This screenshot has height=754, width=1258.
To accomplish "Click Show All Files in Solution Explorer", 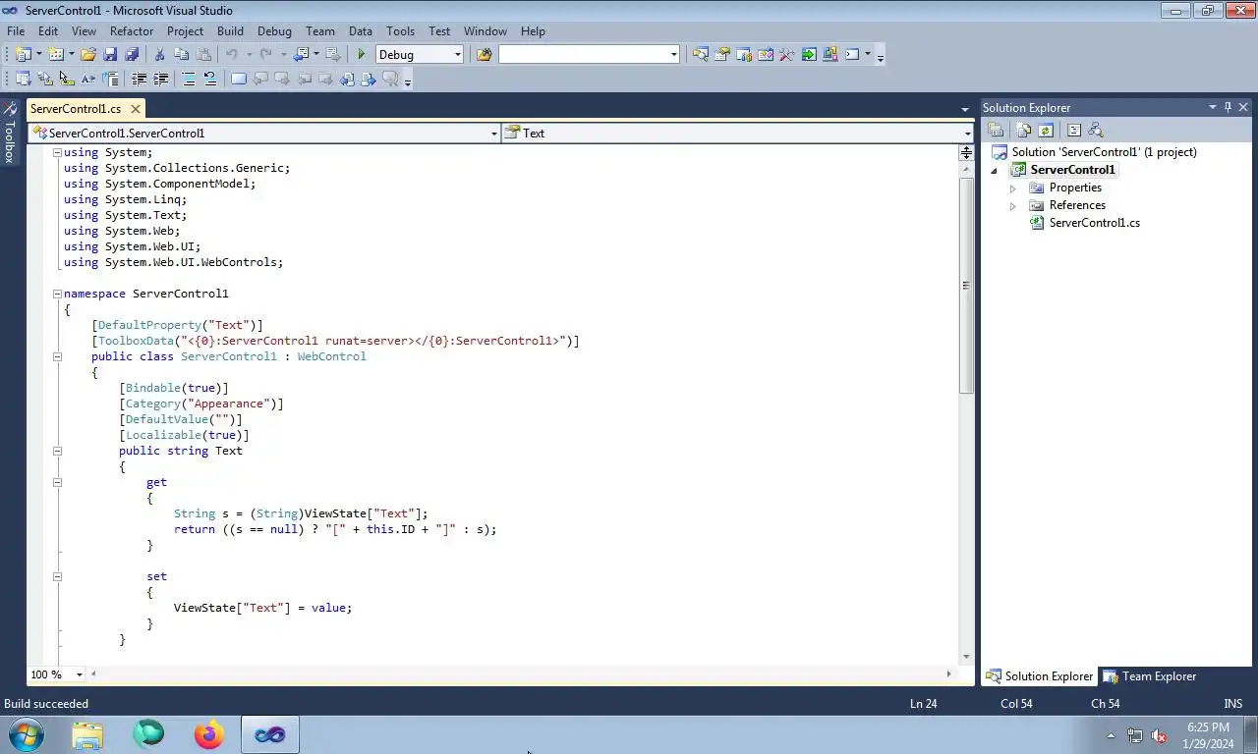I will pos(1024,130).
